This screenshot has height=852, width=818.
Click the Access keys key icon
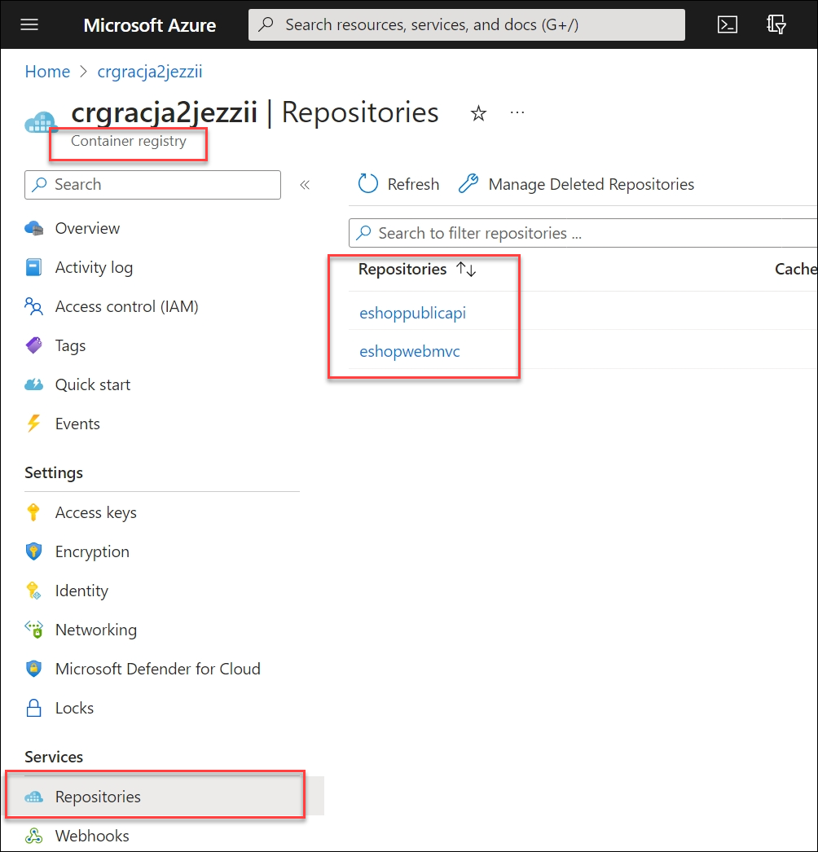[33, 512]
